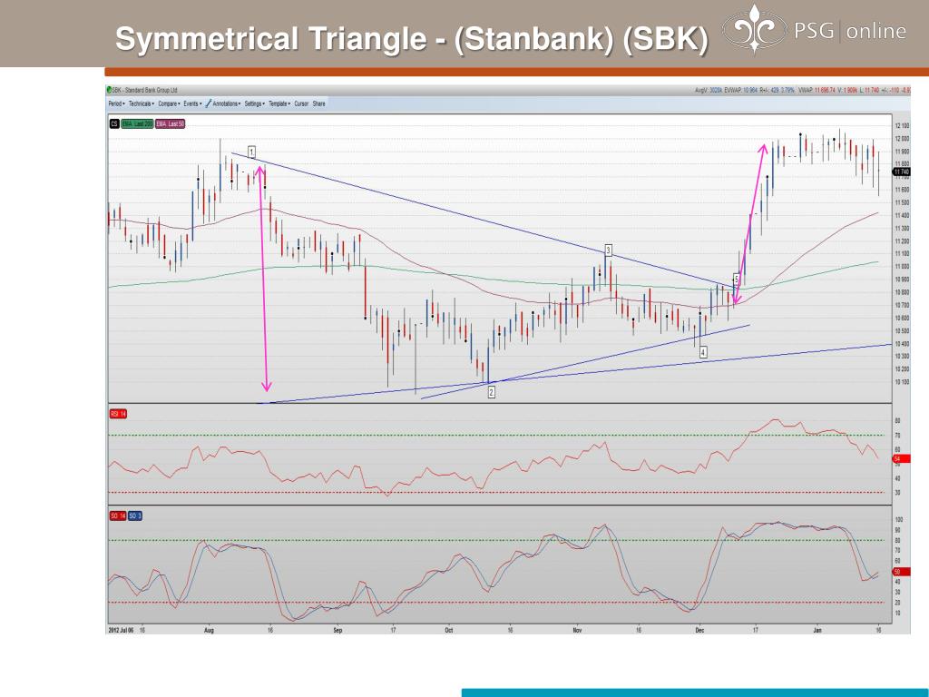Click the 12 100 price axis label

902,126
